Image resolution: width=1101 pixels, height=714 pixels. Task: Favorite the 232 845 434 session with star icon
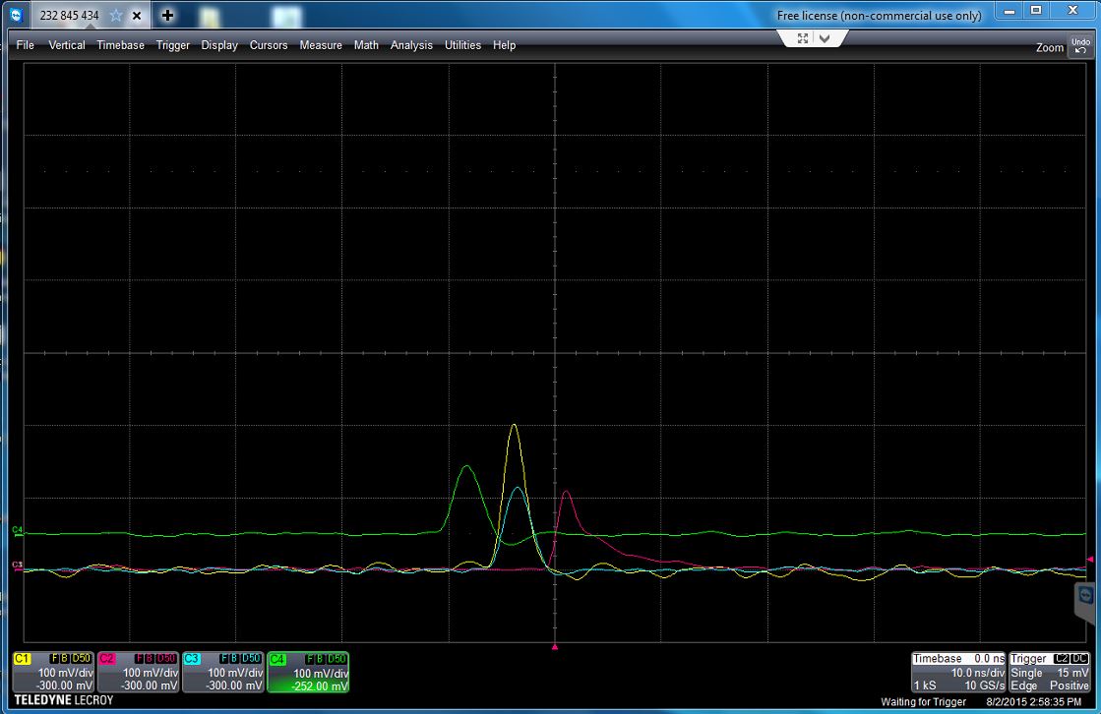click(116, 16)
